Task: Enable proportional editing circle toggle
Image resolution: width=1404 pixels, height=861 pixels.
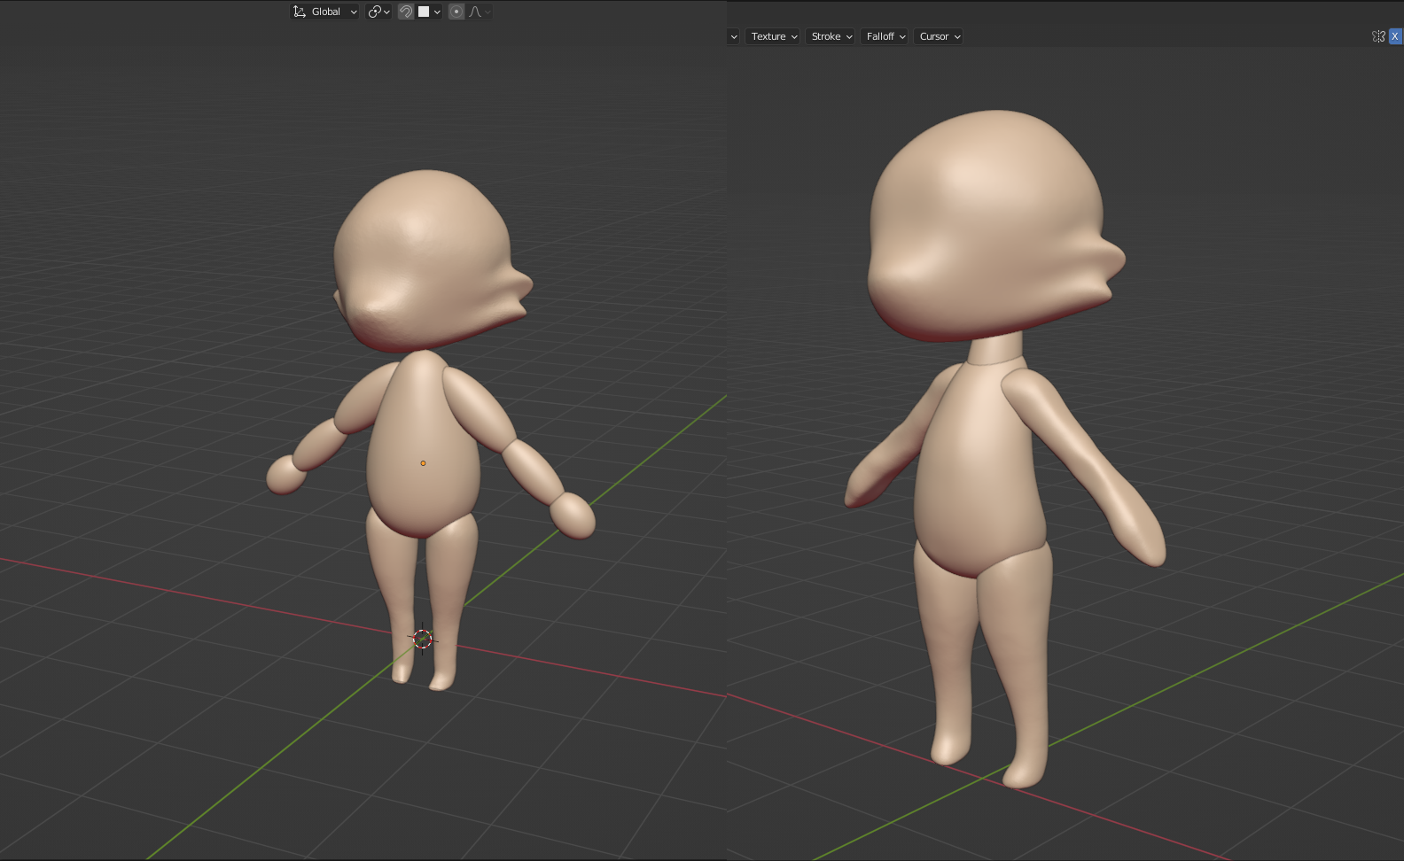Action: [456, 12]
